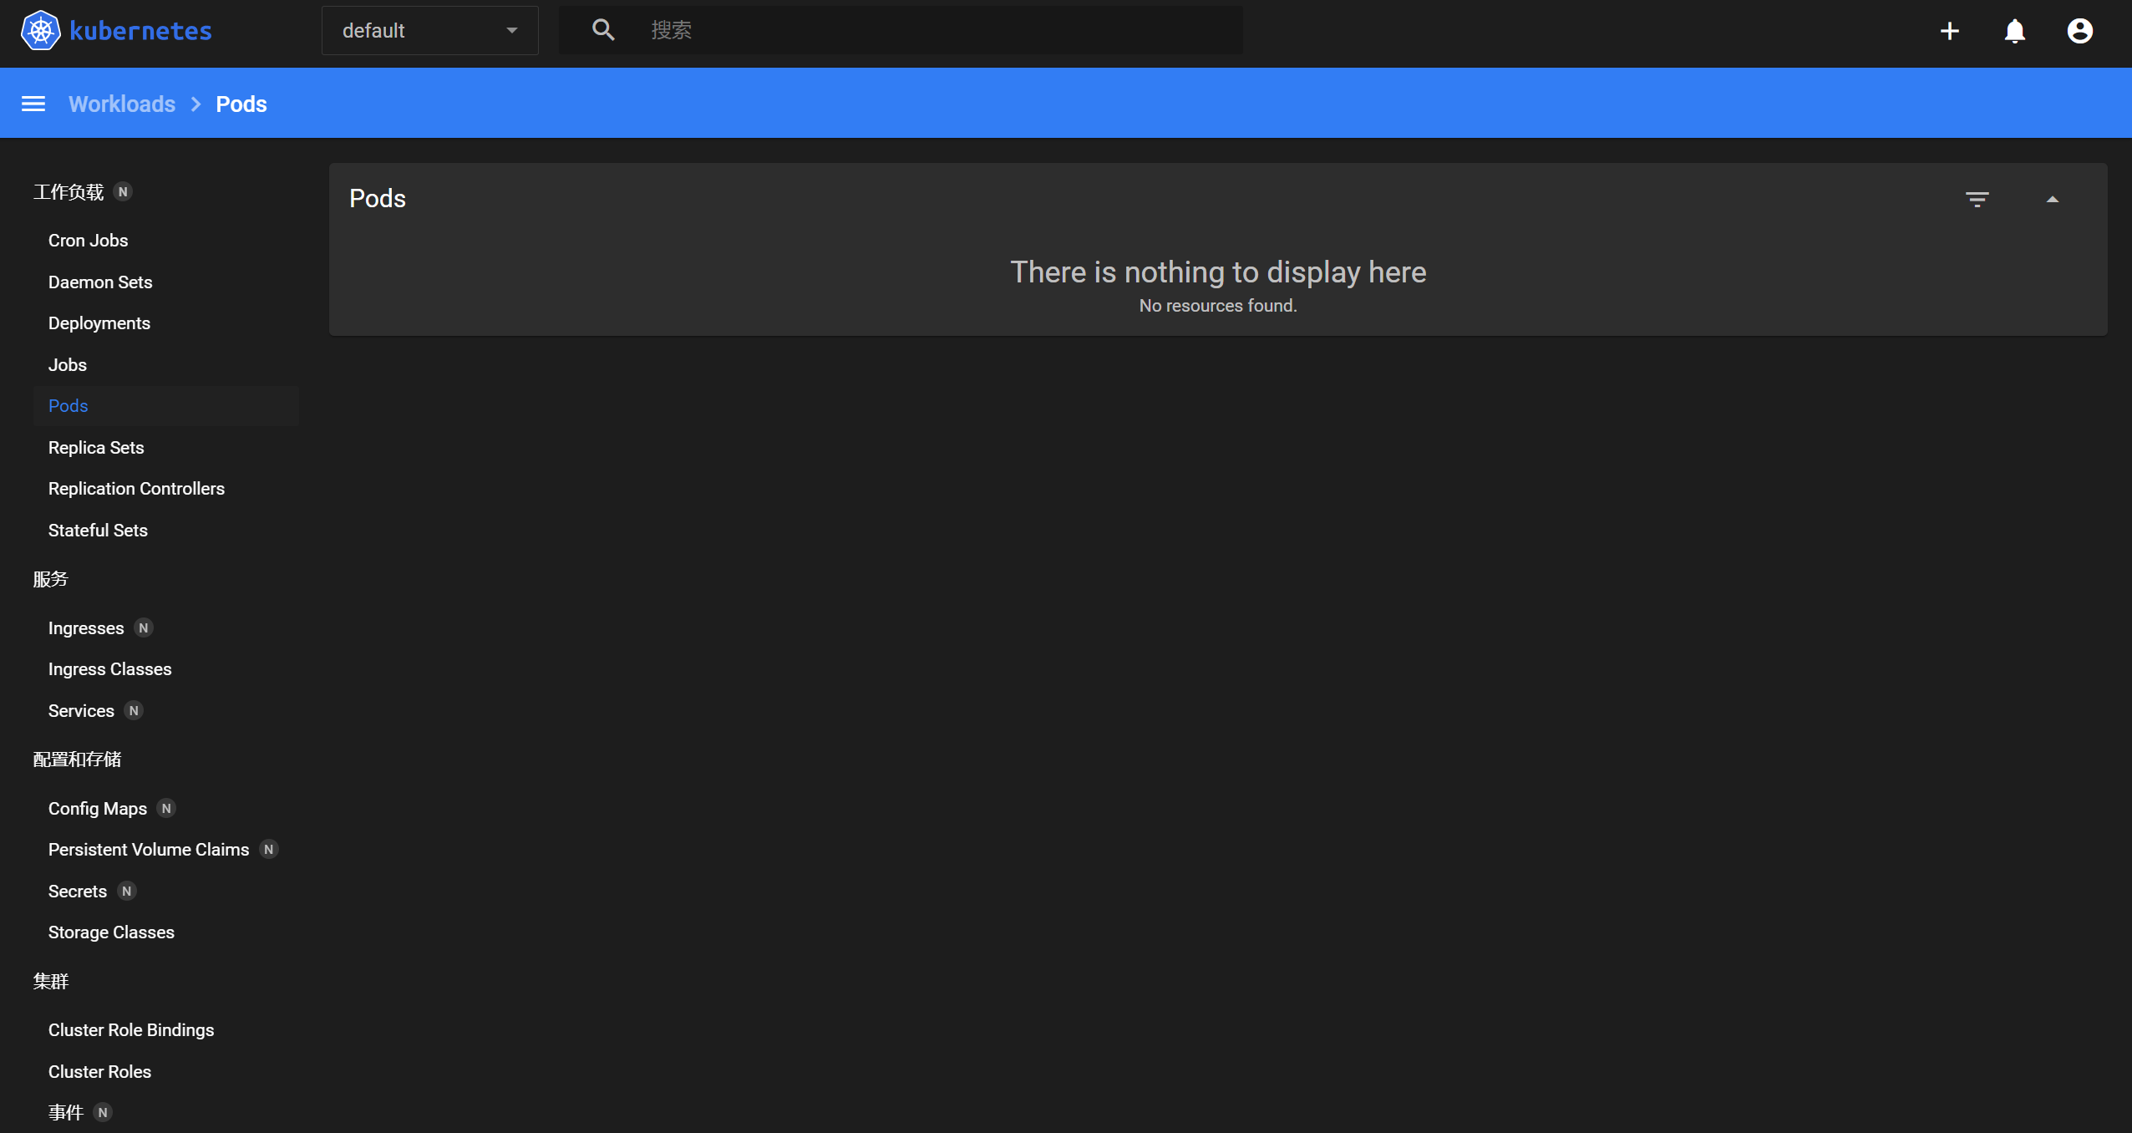Open Daemon Sets in sidebar
2132x1133 pixels.
coord(100,282)
